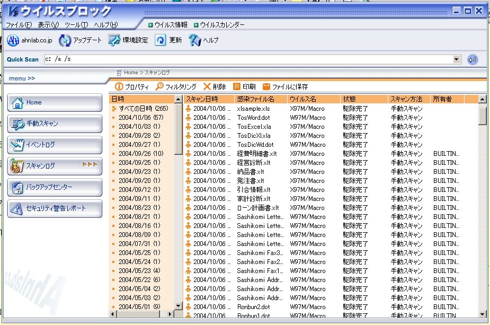
Task: Click the 手動スキャン magnifier icon
Action: 17,124
